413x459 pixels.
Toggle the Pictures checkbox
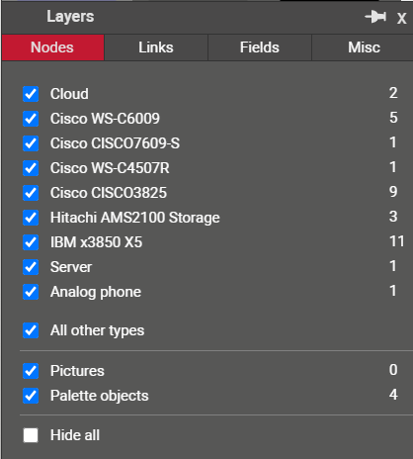tap(31, 371)
